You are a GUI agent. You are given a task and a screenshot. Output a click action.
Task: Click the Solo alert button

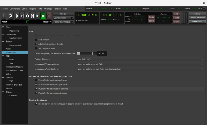pyautogui.click(x=176, y=14)
